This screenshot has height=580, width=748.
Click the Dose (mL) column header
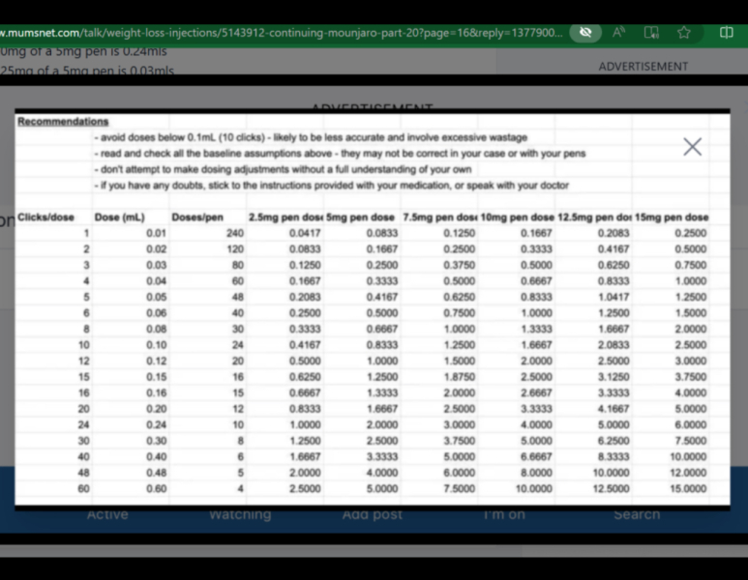[119, 217]
